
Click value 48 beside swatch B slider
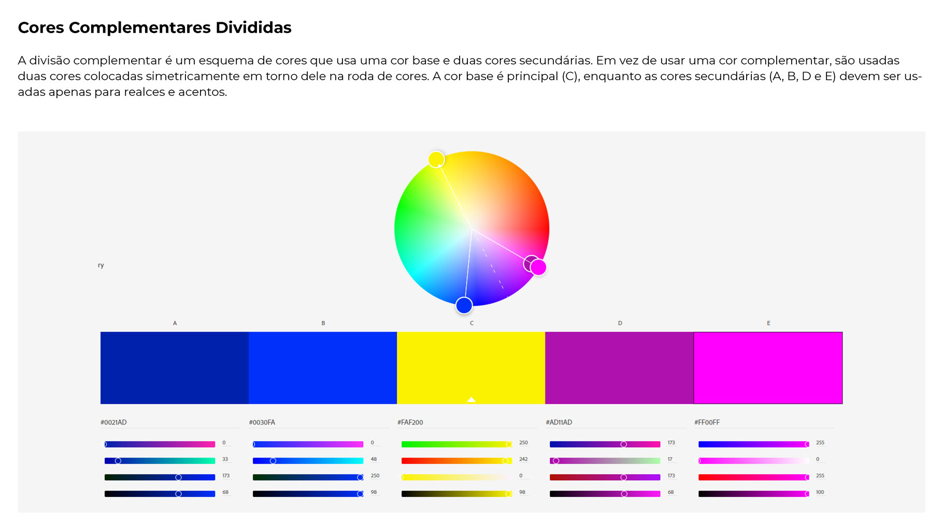click(374, 459)
